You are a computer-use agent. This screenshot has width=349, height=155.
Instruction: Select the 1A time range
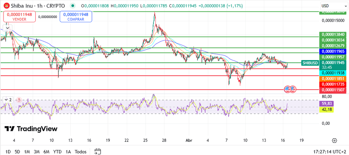point(68,152)
